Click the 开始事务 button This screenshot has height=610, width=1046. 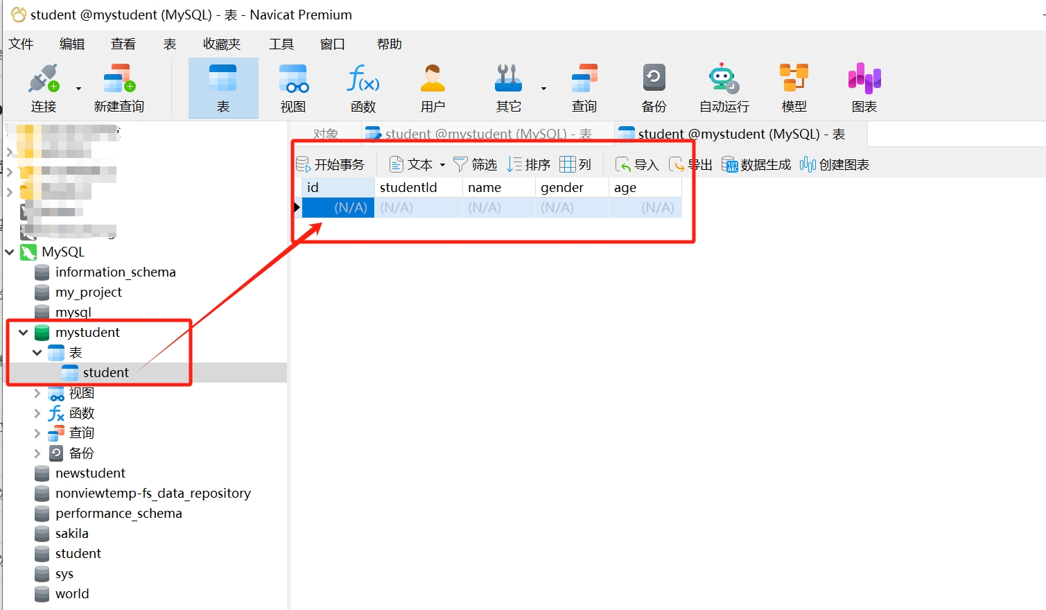click(331, 165)
